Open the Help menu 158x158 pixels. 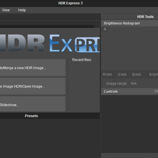22,10
